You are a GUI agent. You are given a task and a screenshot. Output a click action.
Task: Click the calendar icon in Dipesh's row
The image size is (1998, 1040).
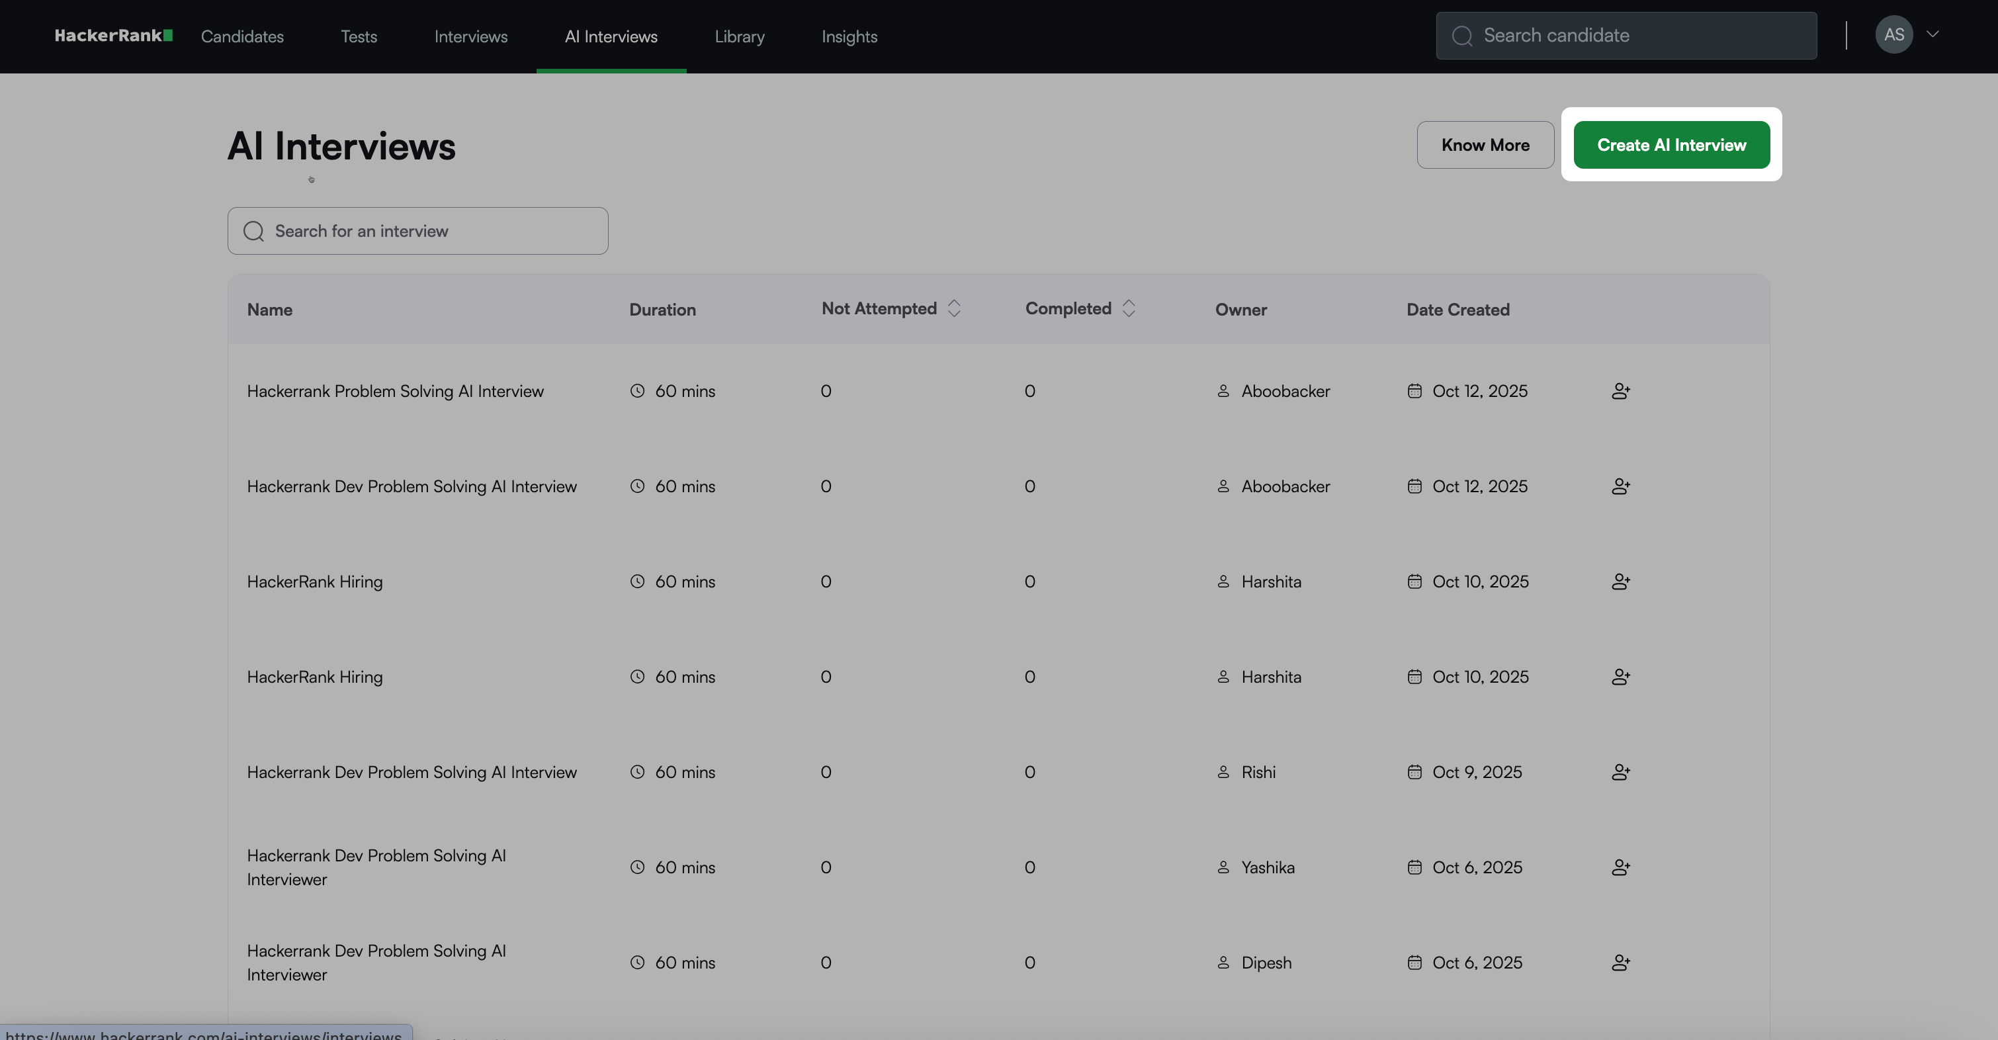[x=1414, y=963]
